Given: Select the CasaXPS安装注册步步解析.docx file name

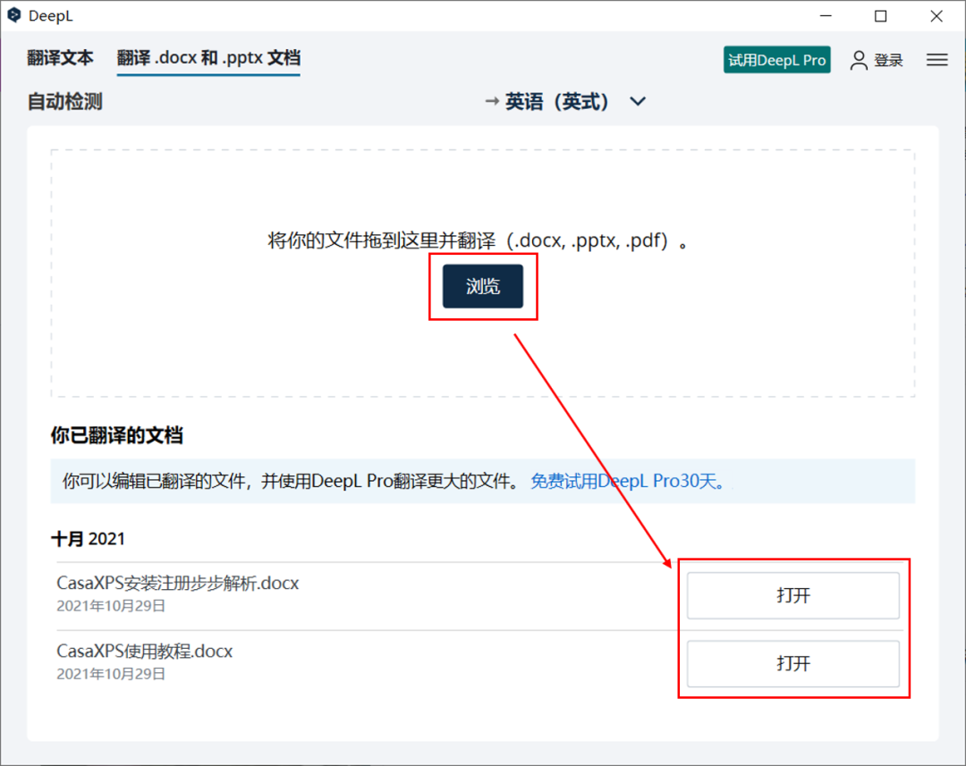Looking at the screenshot, I should [177, 583].
